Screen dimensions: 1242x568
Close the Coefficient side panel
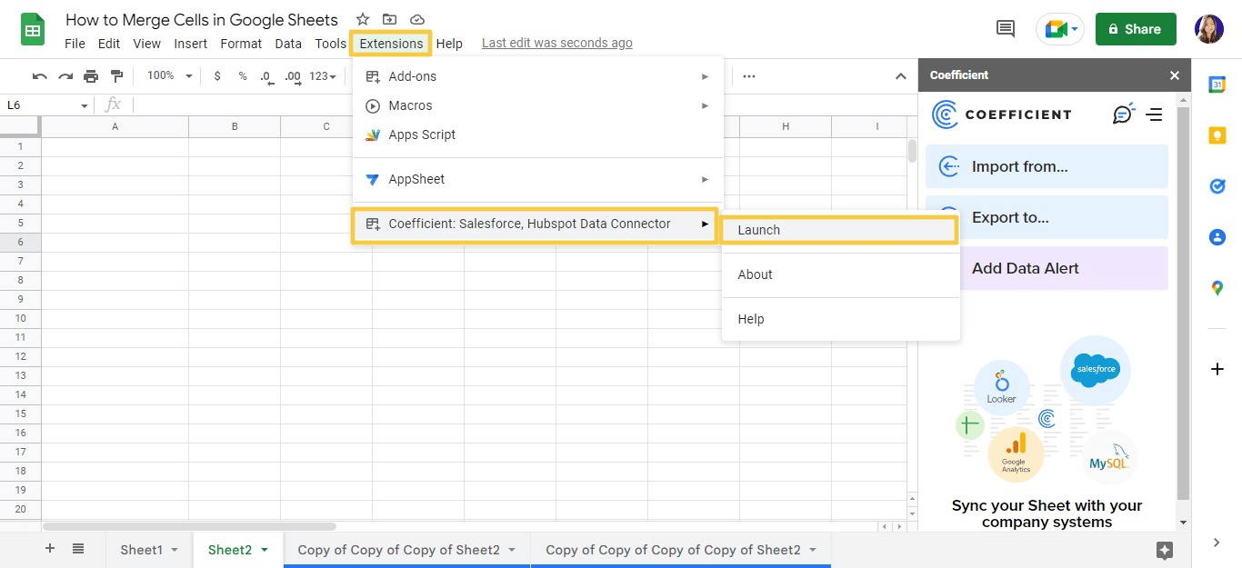[x=1174, y=75]
